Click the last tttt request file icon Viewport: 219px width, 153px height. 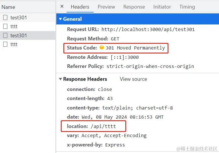tap(5, 44)
